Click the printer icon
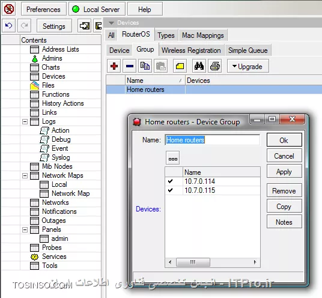This screenshot has height=298, width=322. 215,66
